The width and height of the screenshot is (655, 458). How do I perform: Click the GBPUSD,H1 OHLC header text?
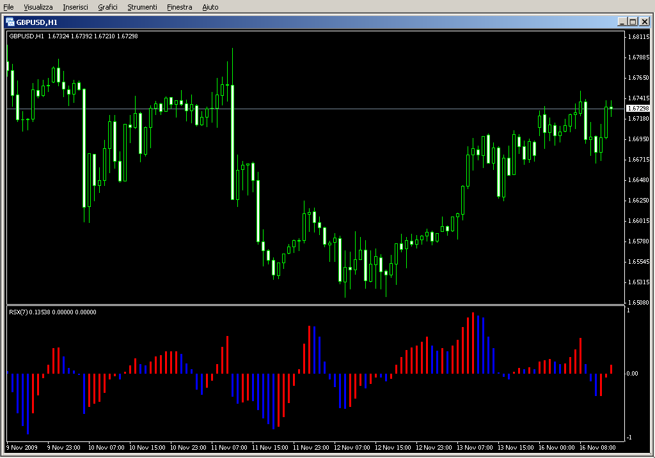(x=74, y=36)
